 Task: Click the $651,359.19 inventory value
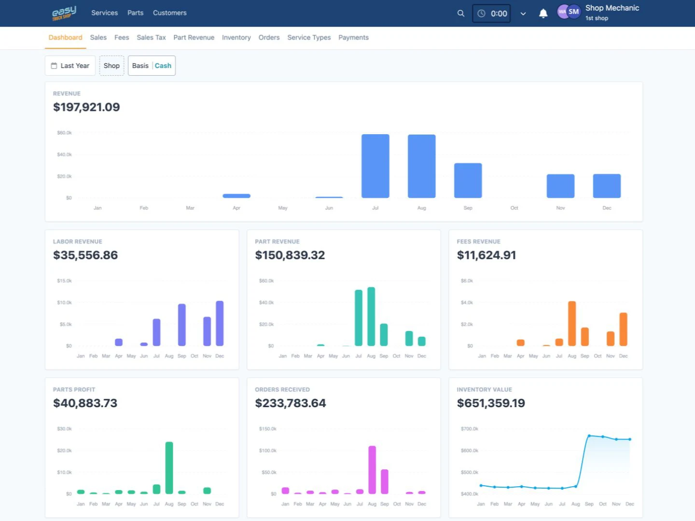pyautogui.click(x=491, y=403)
